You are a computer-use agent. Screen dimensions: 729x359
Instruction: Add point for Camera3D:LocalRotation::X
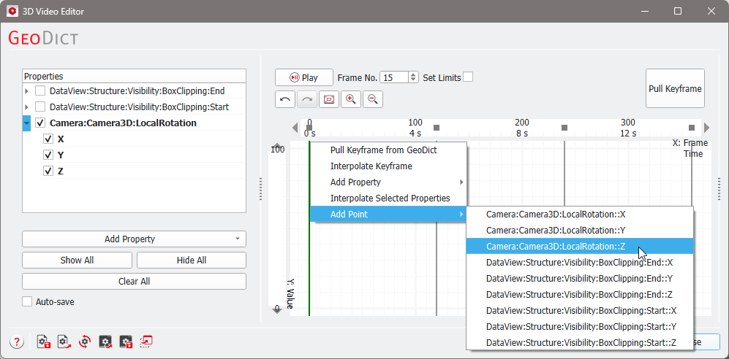580,215
